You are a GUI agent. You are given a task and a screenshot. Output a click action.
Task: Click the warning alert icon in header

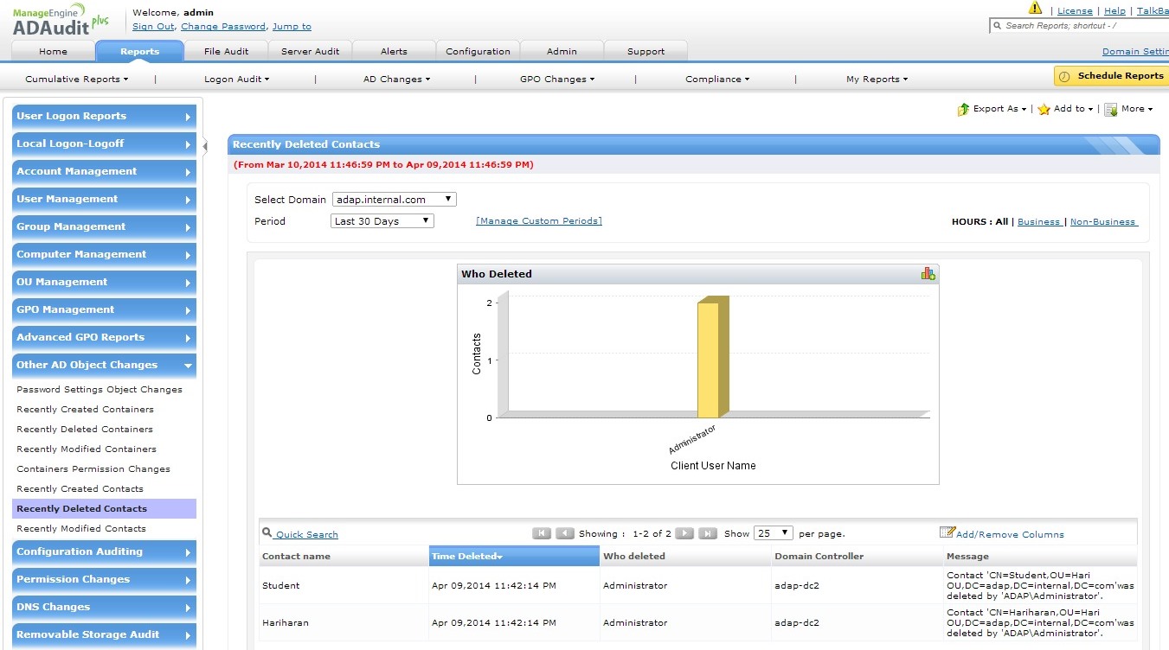[1035, 9]
